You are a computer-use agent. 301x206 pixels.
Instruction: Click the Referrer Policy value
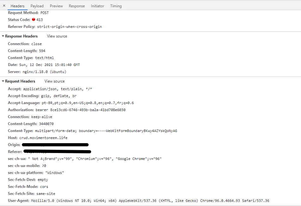(69, 27)
